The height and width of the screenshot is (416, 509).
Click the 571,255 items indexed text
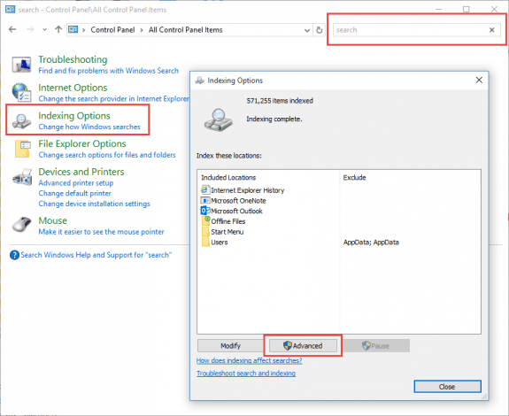[280, 101]
